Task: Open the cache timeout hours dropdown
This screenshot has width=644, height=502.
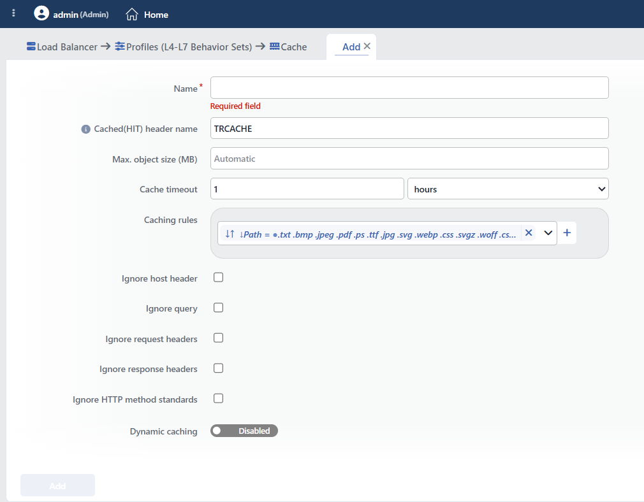Action: click(508, 189)
